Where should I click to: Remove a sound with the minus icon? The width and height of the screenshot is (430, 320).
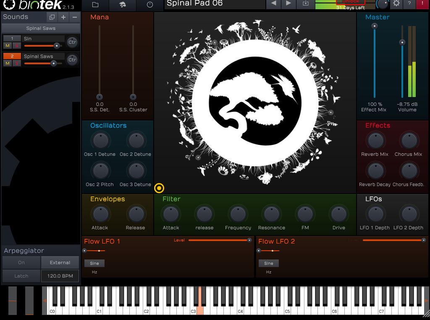point(75,17)
